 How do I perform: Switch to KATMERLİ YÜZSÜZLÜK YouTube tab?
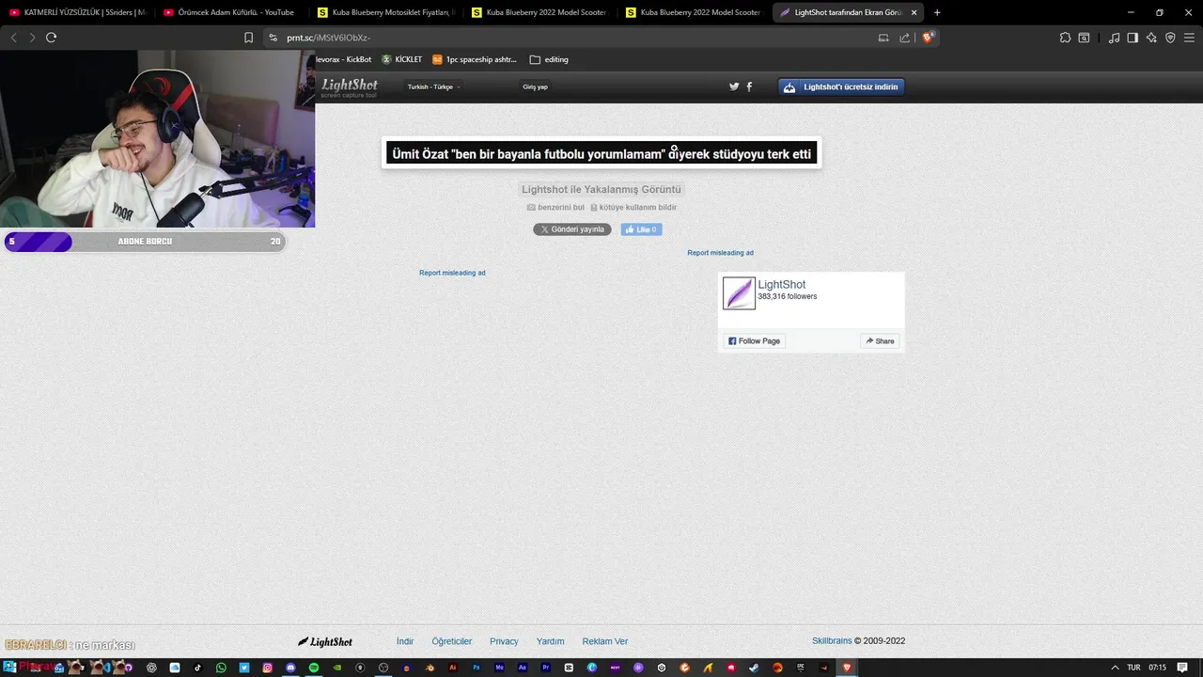click(x=77, y=12)
